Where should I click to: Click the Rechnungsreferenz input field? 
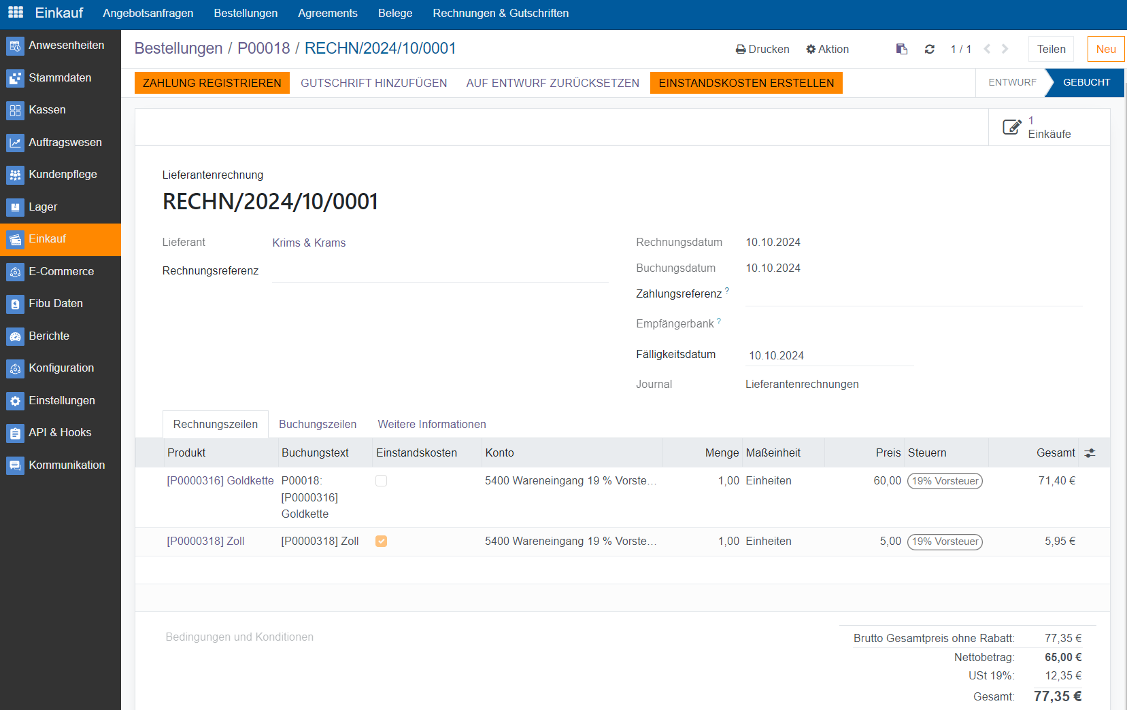439,271
